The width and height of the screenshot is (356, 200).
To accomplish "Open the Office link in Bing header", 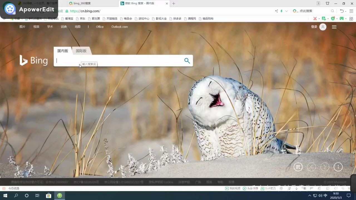I will tap(100, 27).
